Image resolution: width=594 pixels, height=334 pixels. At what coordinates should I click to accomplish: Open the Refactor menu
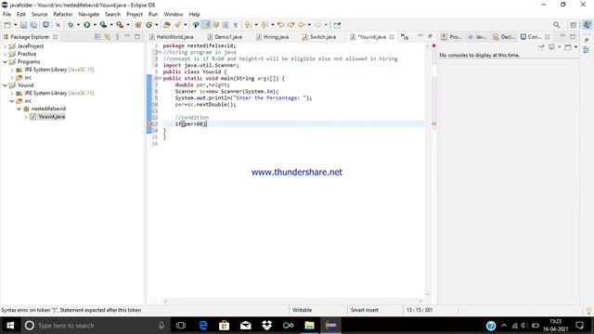pos(63,15)
